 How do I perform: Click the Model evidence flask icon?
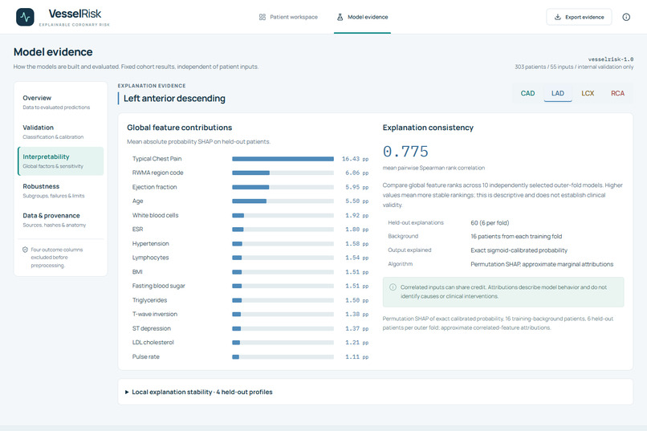tap(340, 17)
